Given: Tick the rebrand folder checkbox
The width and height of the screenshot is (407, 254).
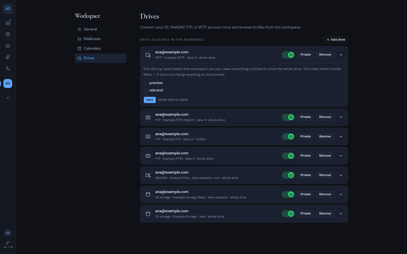Looking at the screenshot, I should (146, 90).
